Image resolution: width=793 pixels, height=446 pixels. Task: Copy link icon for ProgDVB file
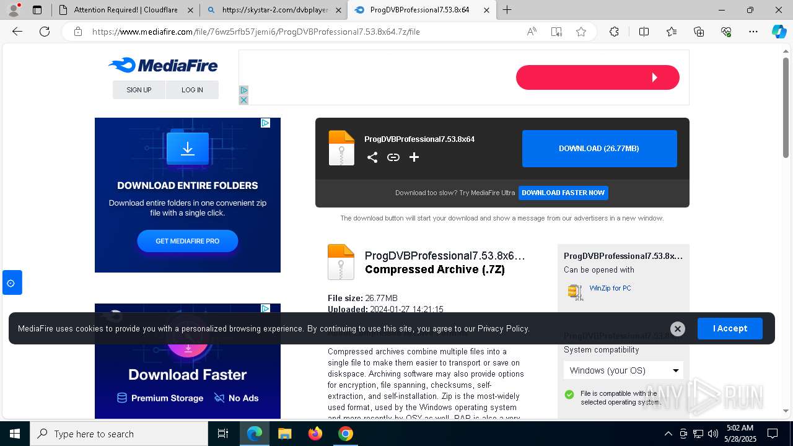click(393, 157)
